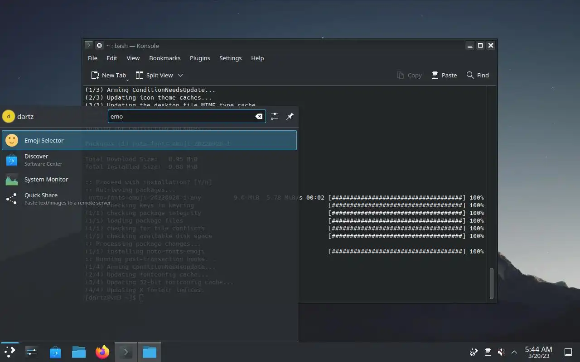The width and height of the screenshot is (580, 362).
Task: Select Quick Share search result
Action: tap(149, 199)
